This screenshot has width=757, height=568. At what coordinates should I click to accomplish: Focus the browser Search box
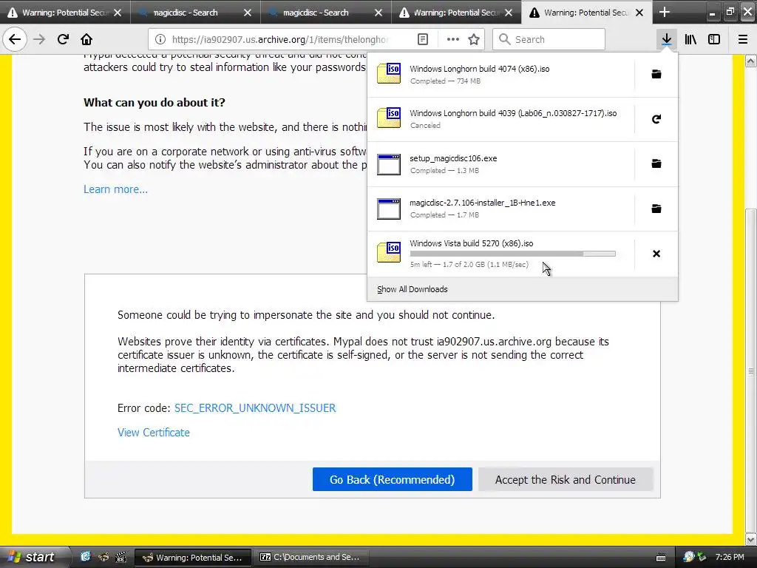549,39
